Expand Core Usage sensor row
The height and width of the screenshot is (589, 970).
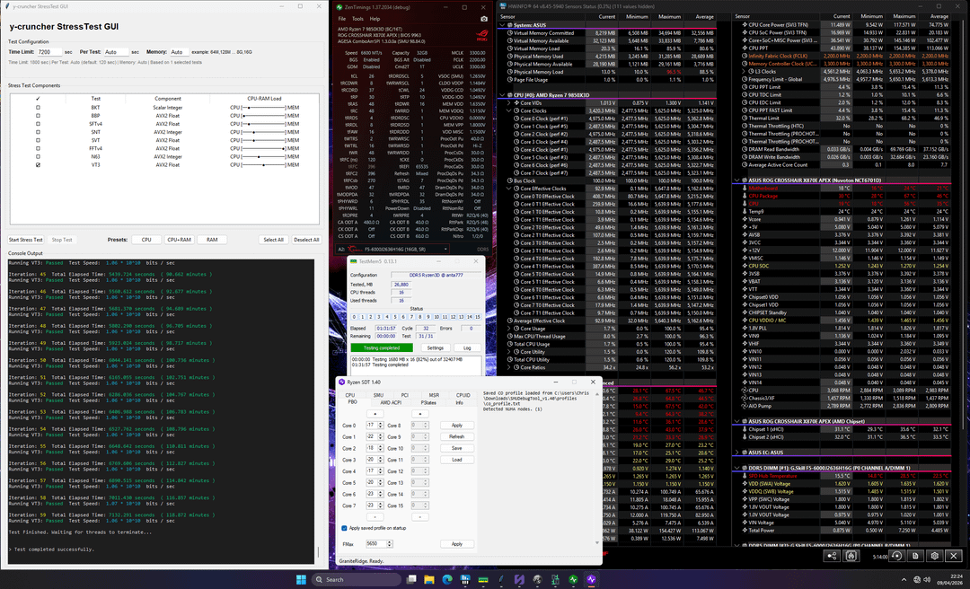510,329
